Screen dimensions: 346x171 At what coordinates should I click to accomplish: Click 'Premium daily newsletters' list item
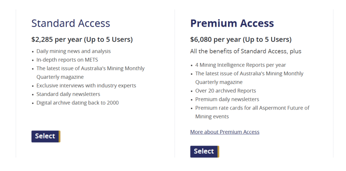(227, 99)
